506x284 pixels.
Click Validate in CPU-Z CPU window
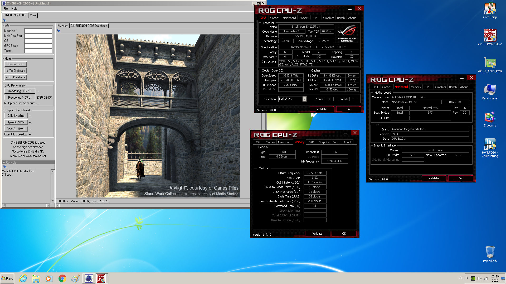[322, 109]
